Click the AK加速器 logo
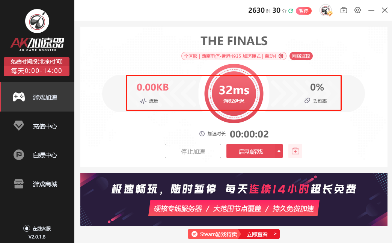 click(37, 30)
